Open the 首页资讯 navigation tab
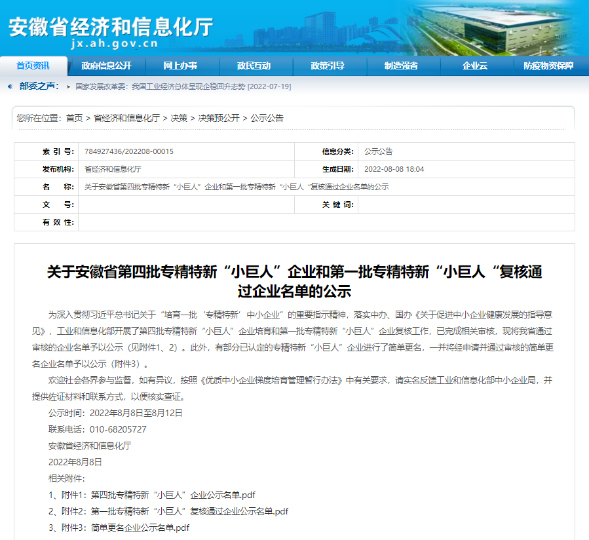This screenshot has width=589, height=540. [x=33, y=66]
